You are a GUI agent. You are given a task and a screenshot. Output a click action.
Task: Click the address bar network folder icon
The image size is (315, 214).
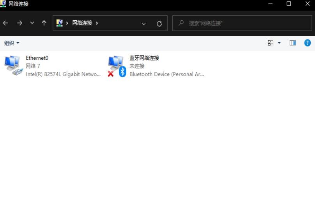[60, 23]
